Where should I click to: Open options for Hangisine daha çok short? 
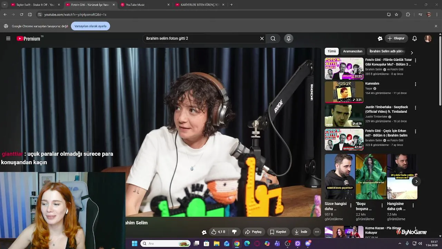[x=413, y=205]
